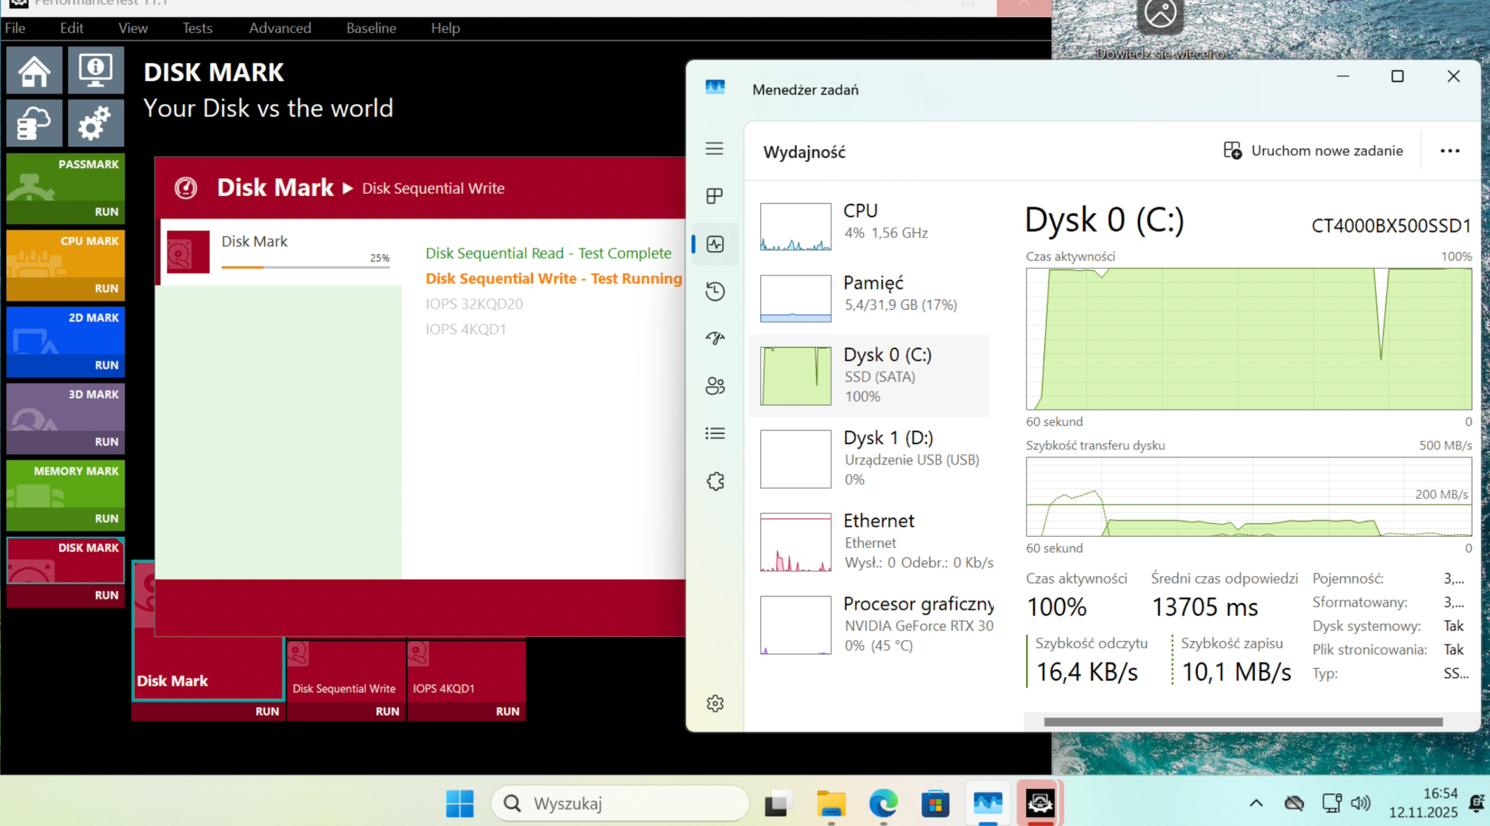The image size is (1490, 826).
Task: Select CPU in the performance list
Action: [869, 227]
